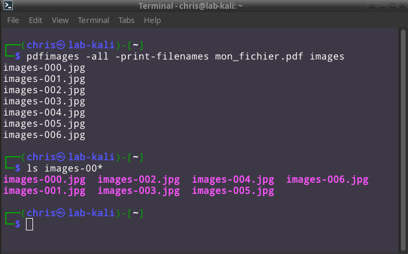Click magenta images-000.jpg in the ls output
Viewport: 408px width, 254px height.
(x=44, y=180)
